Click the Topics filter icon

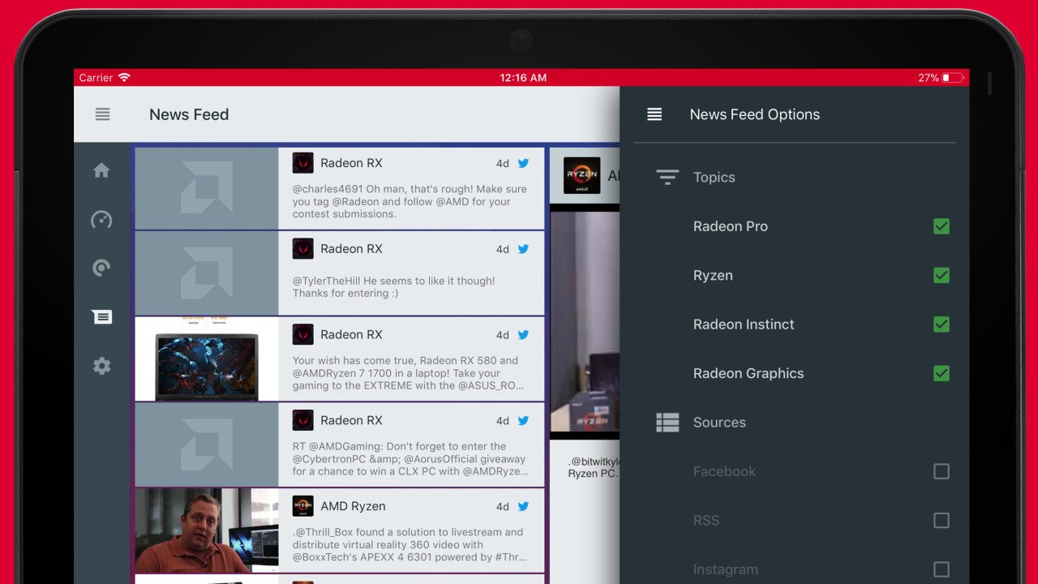point(667,178)
